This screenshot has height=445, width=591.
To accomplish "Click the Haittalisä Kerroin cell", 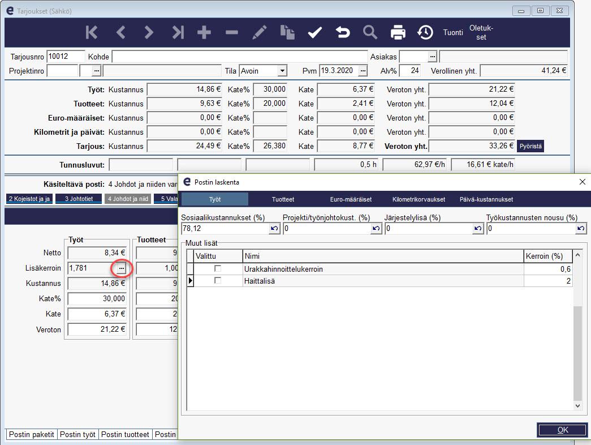I will point(548,281).
